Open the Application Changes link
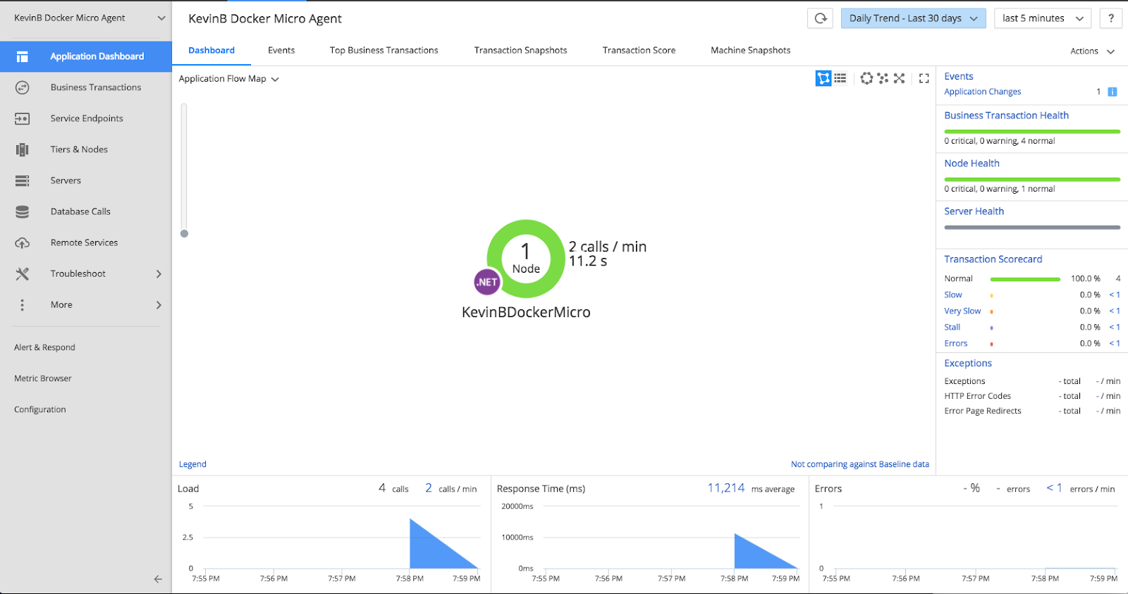1128x594 pixels. [x=983, y=92]
